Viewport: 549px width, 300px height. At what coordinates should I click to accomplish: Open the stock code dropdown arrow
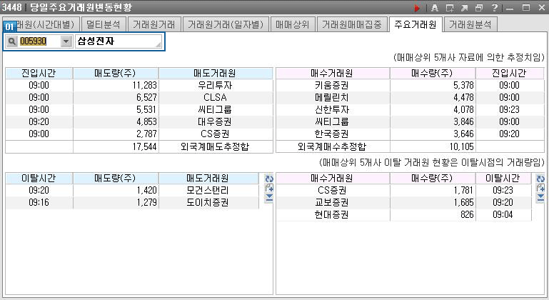pos(66,41)
